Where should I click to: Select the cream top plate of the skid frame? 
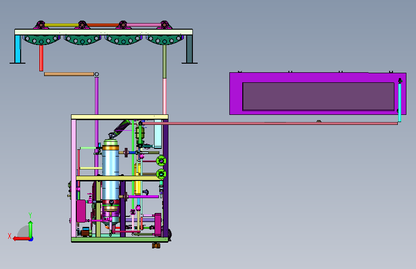pos(119,117)
